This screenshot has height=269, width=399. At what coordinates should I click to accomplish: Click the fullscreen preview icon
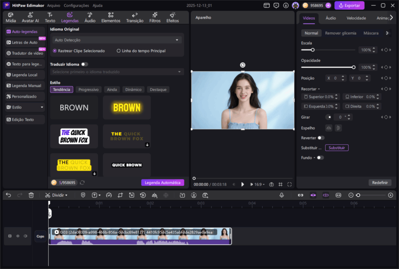point(290,184)
